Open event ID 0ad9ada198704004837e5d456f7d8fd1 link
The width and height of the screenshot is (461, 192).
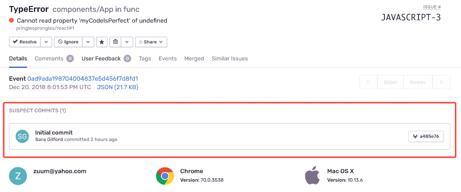tap(83, 79)
